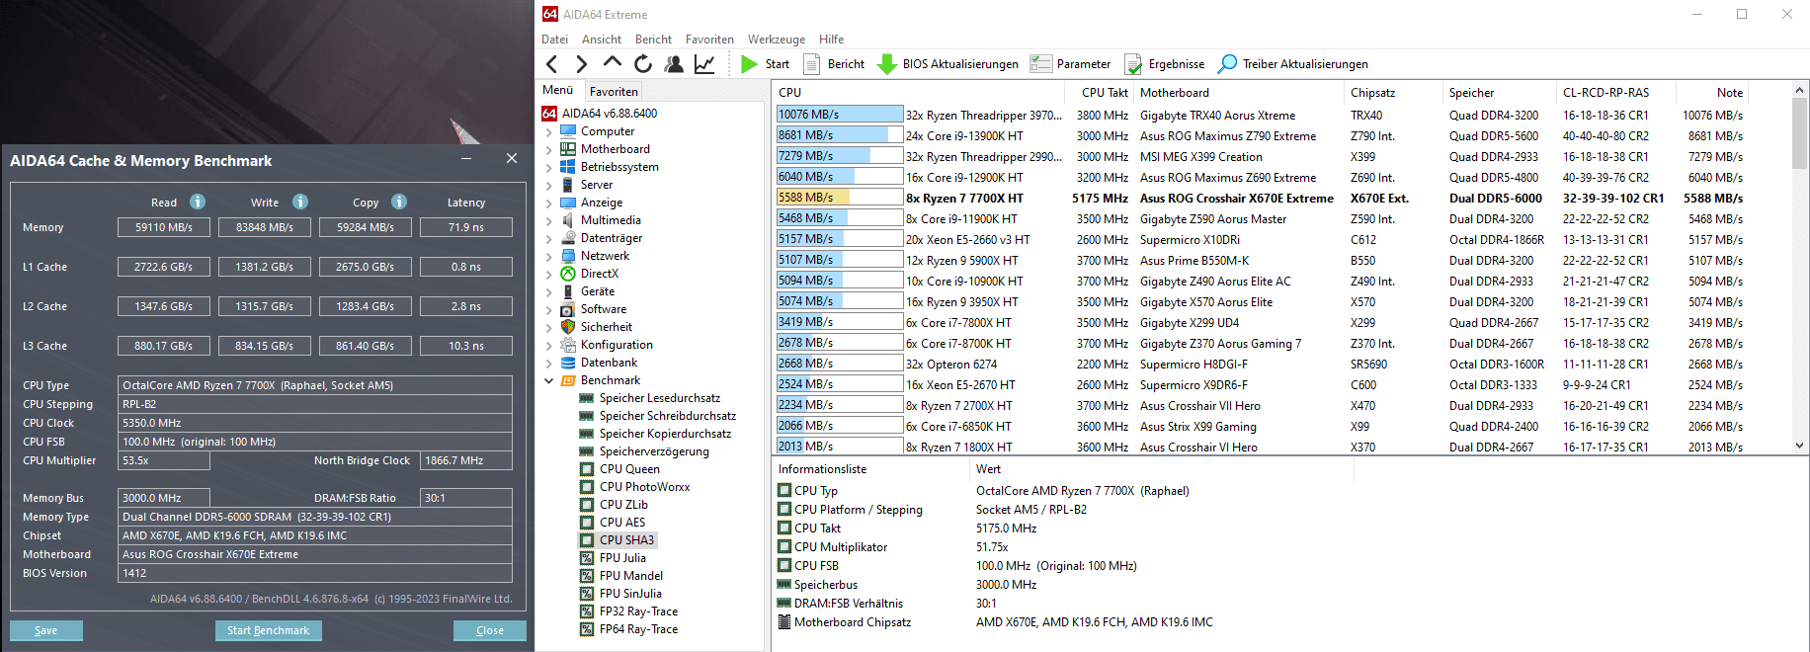Click the Close button in the benchmark window
Image resolution: width=1810 pixels, height=652 pixels.
[490, 630]
